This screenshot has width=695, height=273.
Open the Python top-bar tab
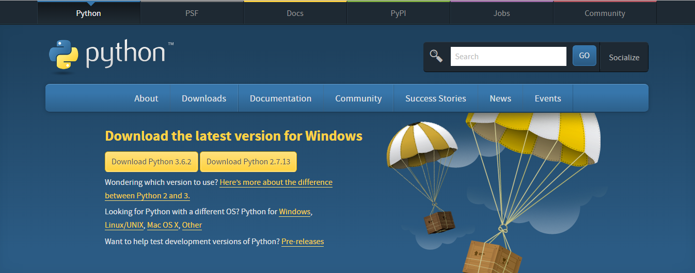(89, 13)
